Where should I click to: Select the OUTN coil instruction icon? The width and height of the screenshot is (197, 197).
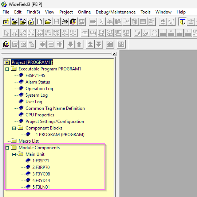coord(73,33)
